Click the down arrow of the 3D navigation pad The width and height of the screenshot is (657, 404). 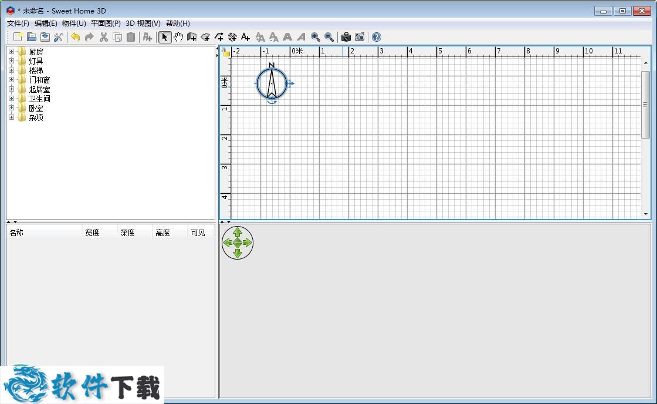tap(238, 253)
